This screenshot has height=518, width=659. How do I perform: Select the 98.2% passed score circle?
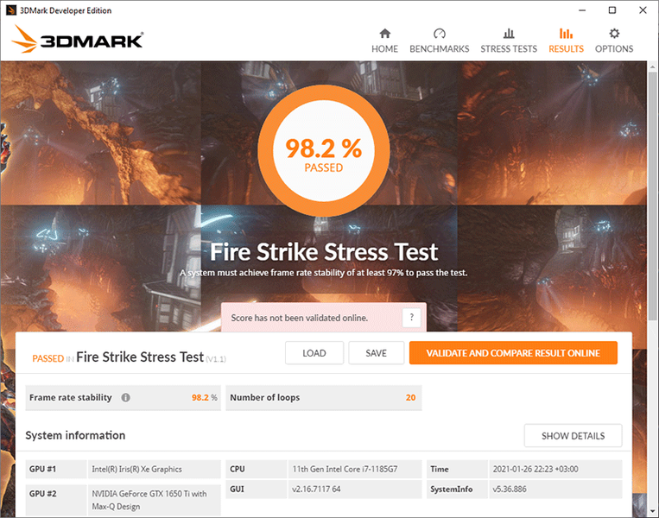(x=324, y=150)
